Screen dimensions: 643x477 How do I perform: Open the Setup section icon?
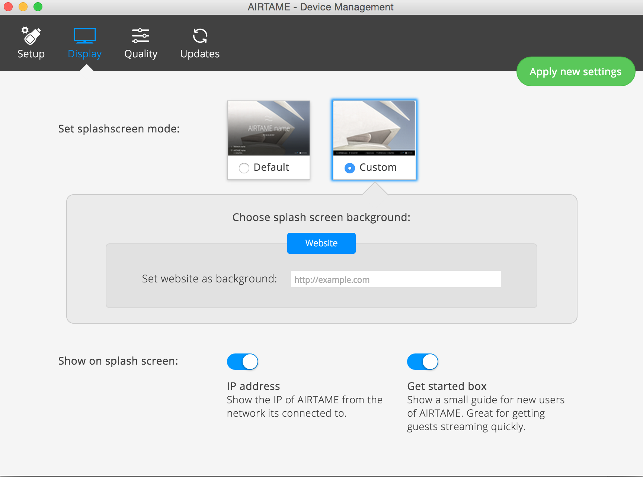[x=31, y=36]
